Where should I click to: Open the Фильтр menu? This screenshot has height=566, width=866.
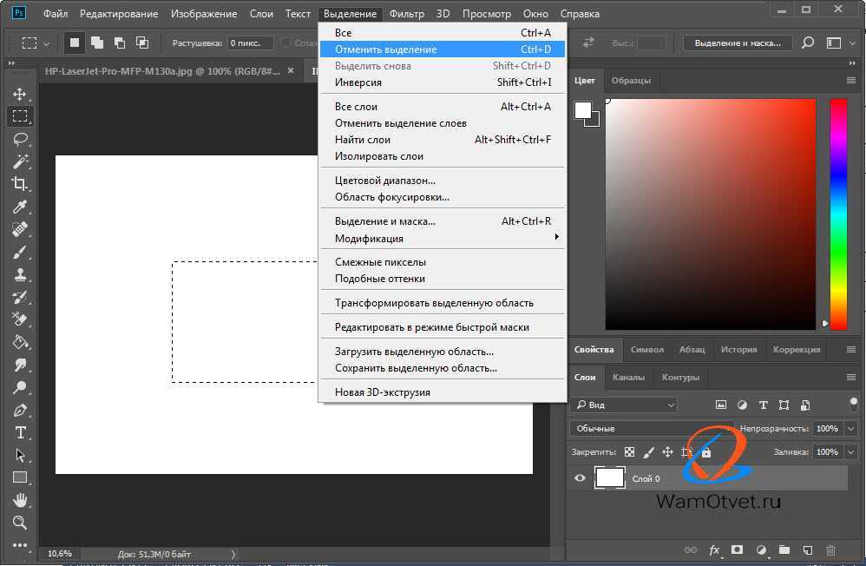point(406,14)
